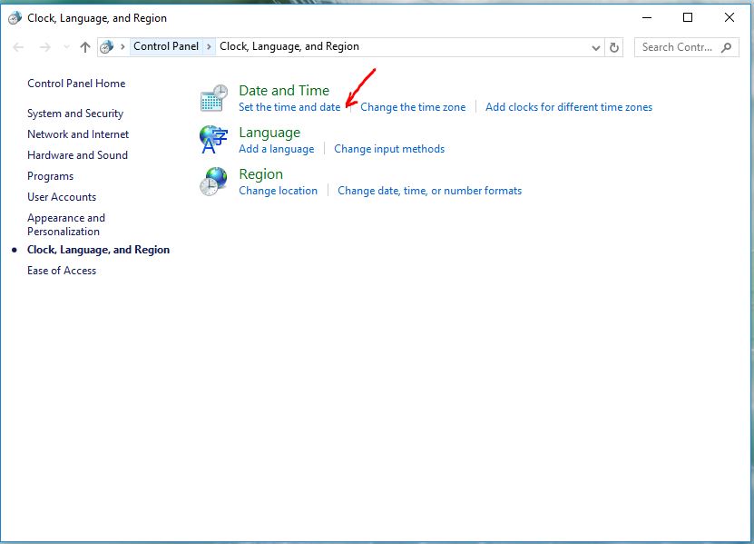Click the back arrow navigation button
The width and height of the screenshot is (754, 544).
[x=19, y=47]
